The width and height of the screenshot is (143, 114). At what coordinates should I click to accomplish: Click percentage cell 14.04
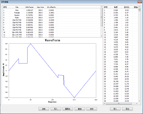(x=127, y=98)
